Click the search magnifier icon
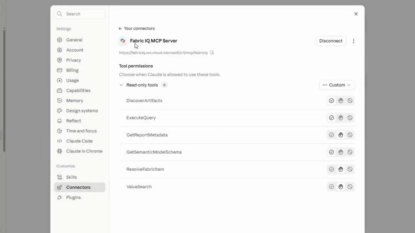The width and height of the screenshot is (415, 233). click(59, 14)
